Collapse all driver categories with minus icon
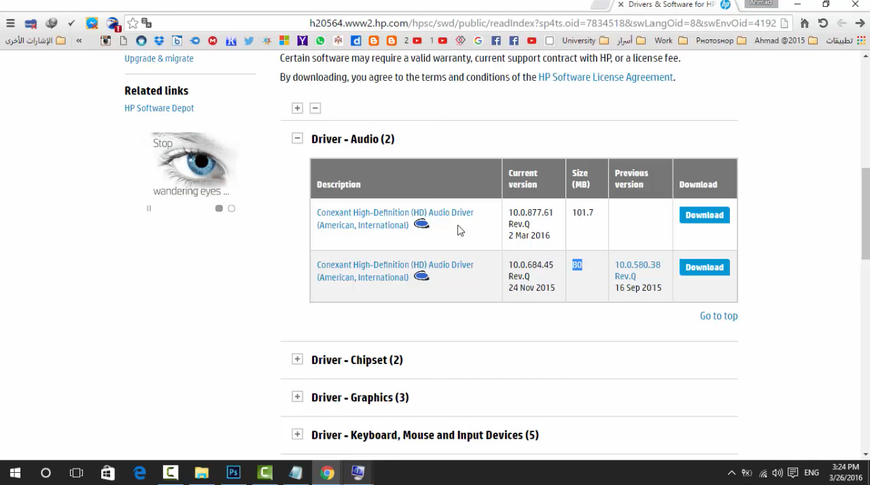This screenshot has width=870, height=485. click(x=315, y=108)
